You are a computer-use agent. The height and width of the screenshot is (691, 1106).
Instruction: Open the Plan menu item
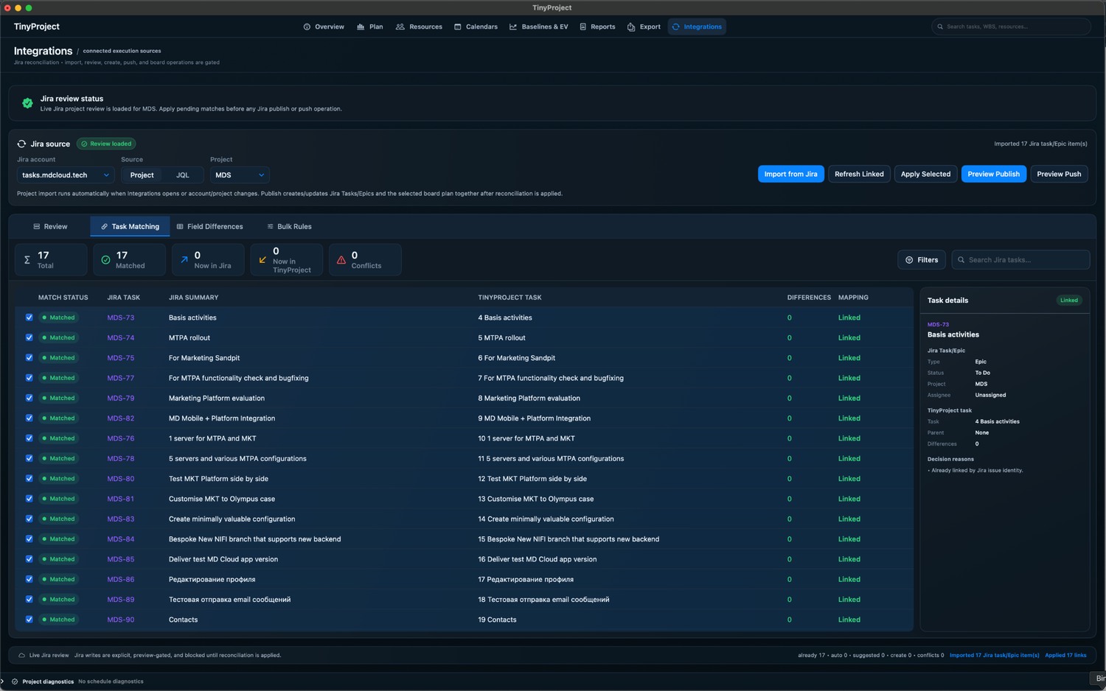pyautogui.click(x=369, y=27)
